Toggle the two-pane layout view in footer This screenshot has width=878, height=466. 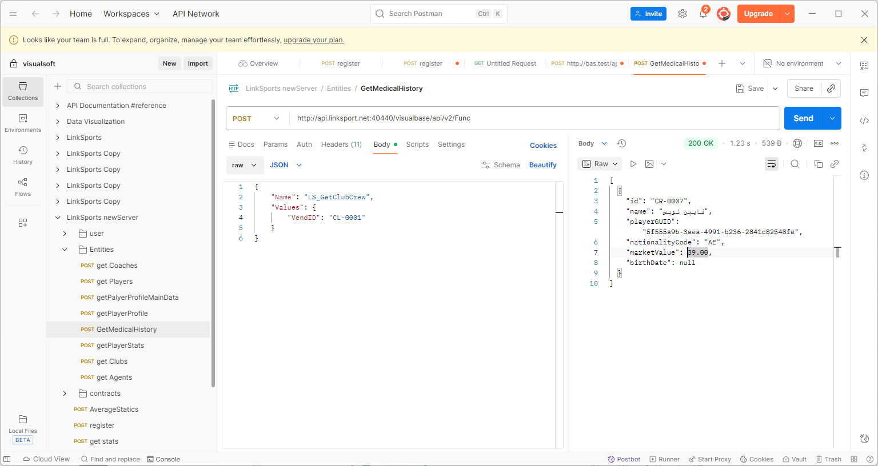pyautogui.click(x=854, y=459)
